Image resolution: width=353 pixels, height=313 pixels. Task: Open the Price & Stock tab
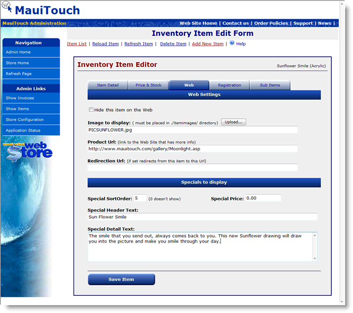point(148,85)
